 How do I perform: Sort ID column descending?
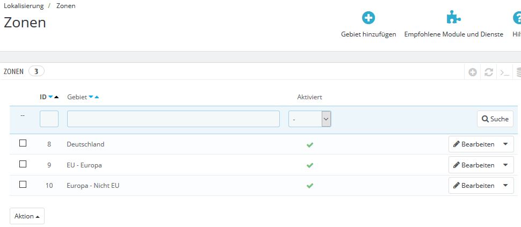tap(50, 97)
